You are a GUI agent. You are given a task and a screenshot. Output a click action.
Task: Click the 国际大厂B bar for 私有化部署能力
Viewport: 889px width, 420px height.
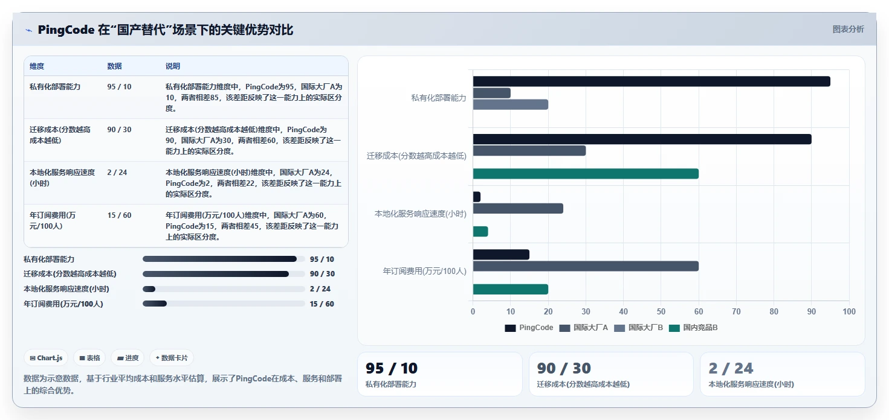(x=511, y=104)
